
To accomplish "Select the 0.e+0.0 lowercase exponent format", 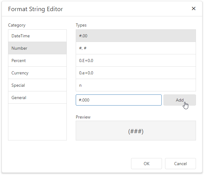I will (136, 73).
